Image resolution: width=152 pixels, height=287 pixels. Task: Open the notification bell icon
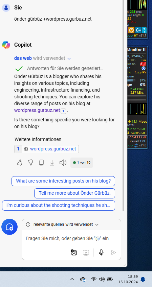coord(143,279)
